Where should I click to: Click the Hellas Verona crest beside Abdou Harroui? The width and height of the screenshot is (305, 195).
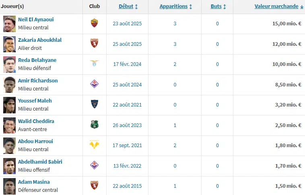[94, 145]
